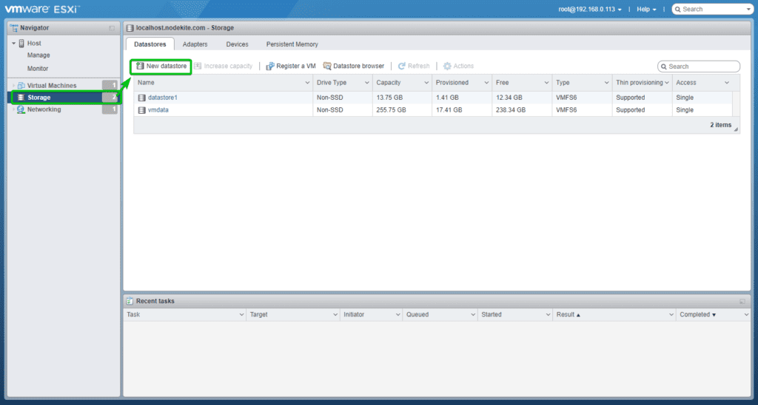The width and height of the screenshot is (758, 405).
Task: Collapse the Host tree node
Action: (x=13, y=44)
